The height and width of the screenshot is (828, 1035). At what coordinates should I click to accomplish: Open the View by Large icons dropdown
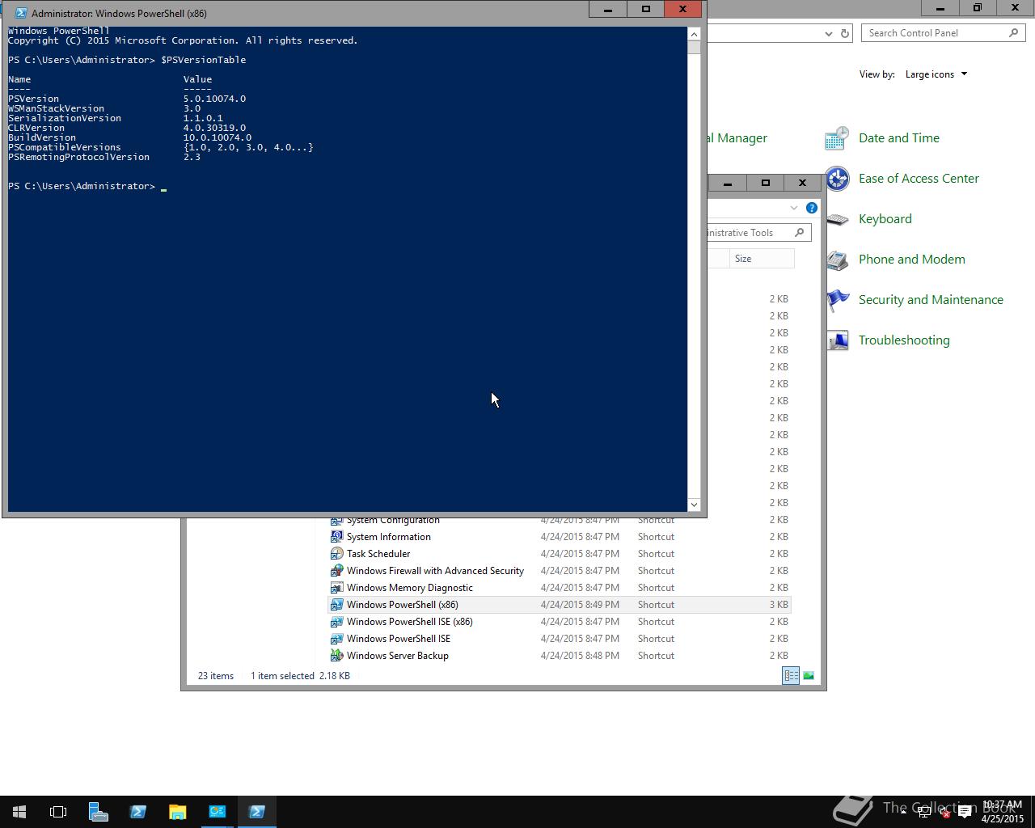point(936,74)
